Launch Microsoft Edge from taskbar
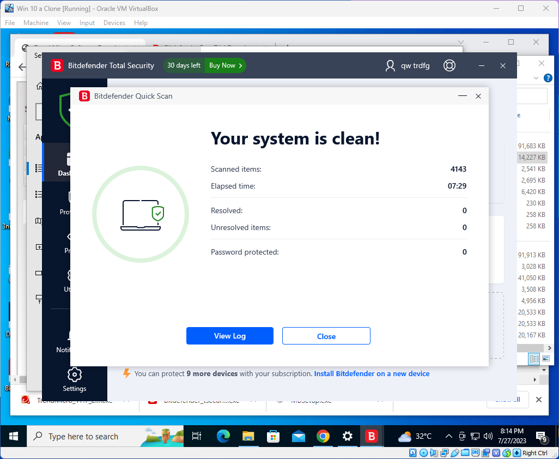Screen dimensions: 559x459 click(x=223, y=436)
